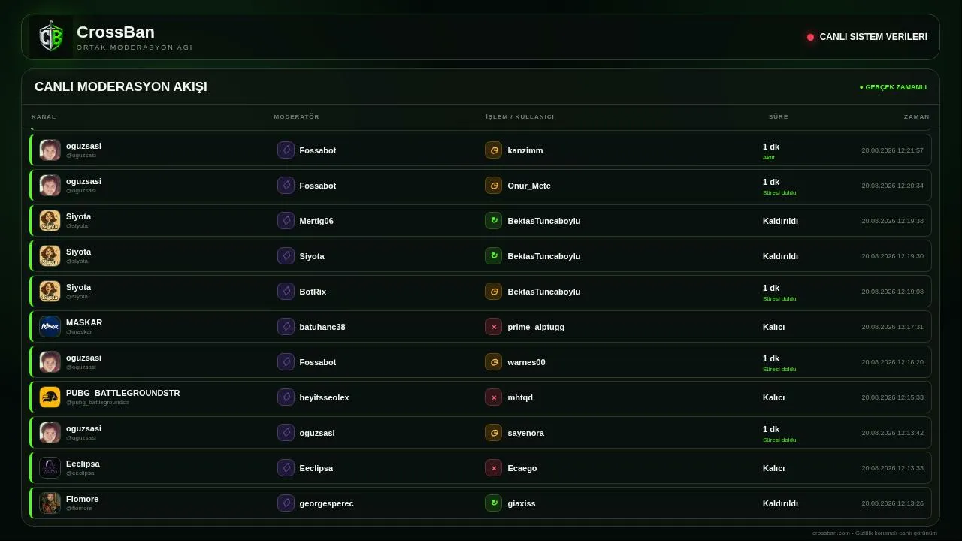Open the Eeclipsa channel avatar
This screenshot has height=541, width=962.
[50, 468]
